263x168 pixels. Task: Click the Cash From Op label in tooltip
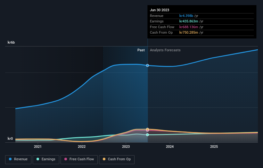(x=161, y=33)
